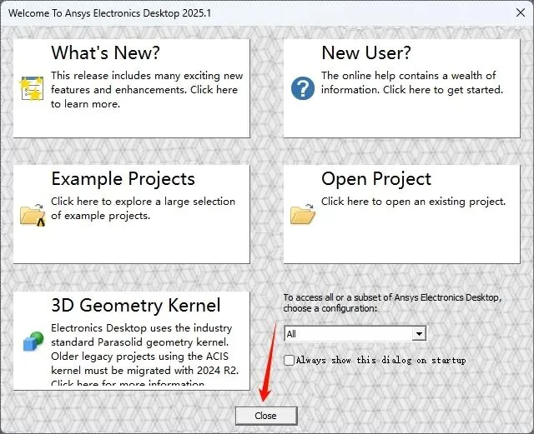The width and height of the screenshot is (534, 434).
Task: Expand the configuration dropdown arrow
Action: click(x=419, y=334)
